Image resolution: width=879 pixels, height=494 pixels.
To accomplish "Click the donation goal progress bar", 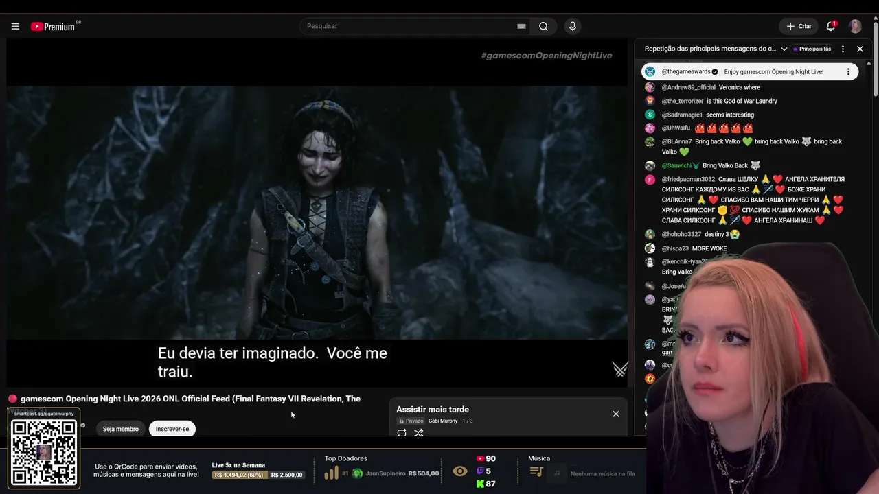I will [258, 475].
